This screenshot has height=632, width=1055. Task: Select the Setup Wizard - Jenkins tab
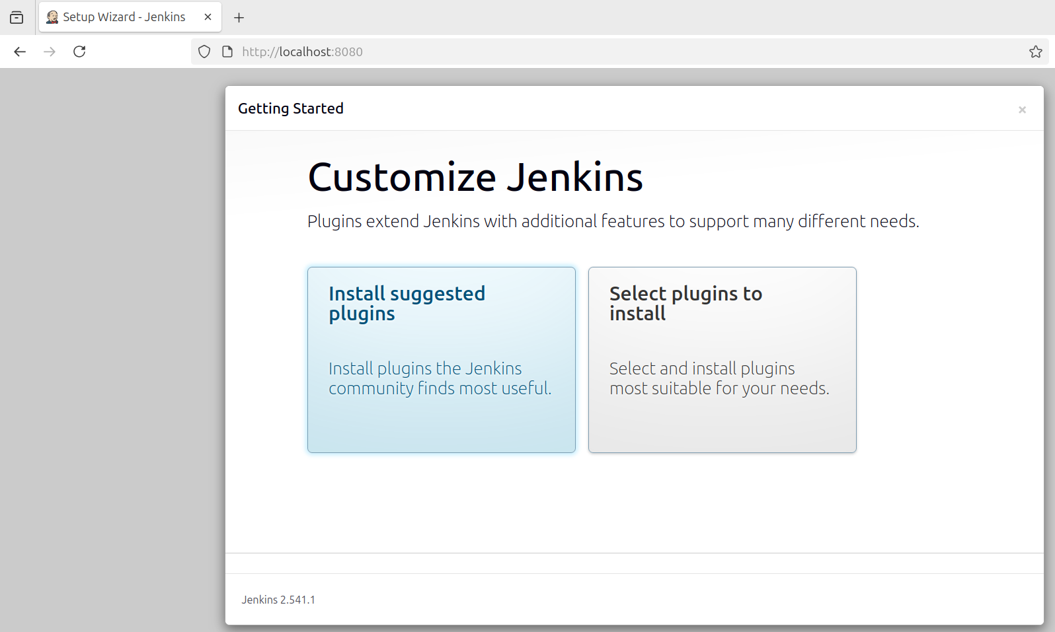130,17
